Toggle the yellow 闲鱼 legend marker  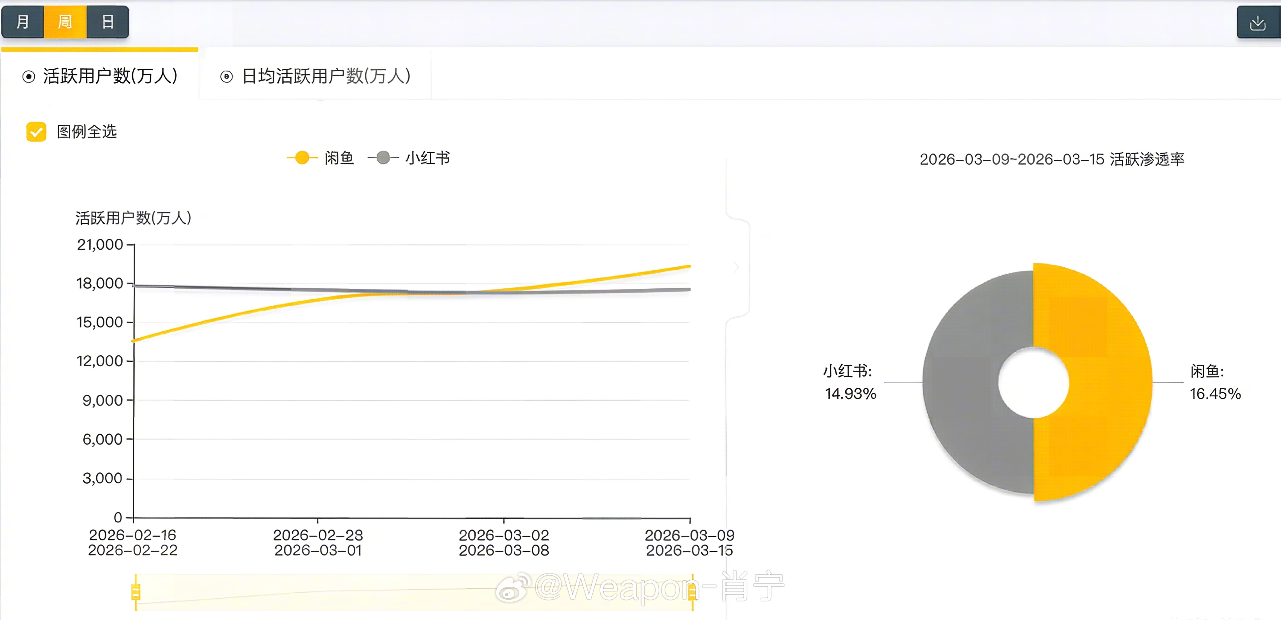point(302,158)
